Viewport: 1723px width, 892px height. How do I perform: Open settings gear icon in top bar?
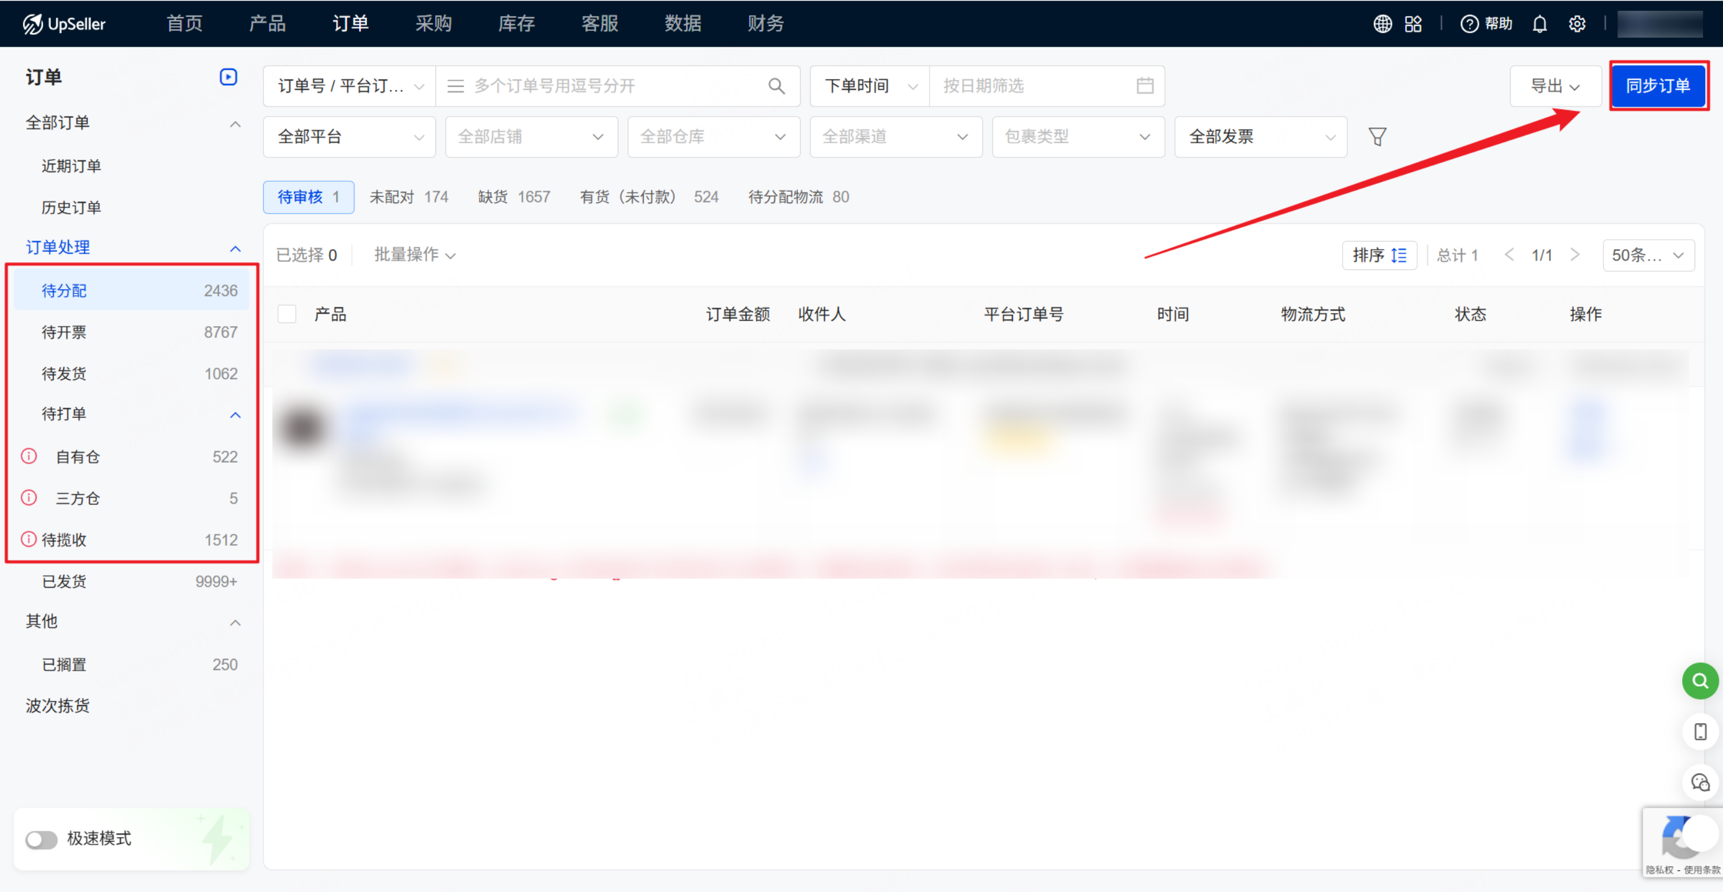(x=1576, y=24)
